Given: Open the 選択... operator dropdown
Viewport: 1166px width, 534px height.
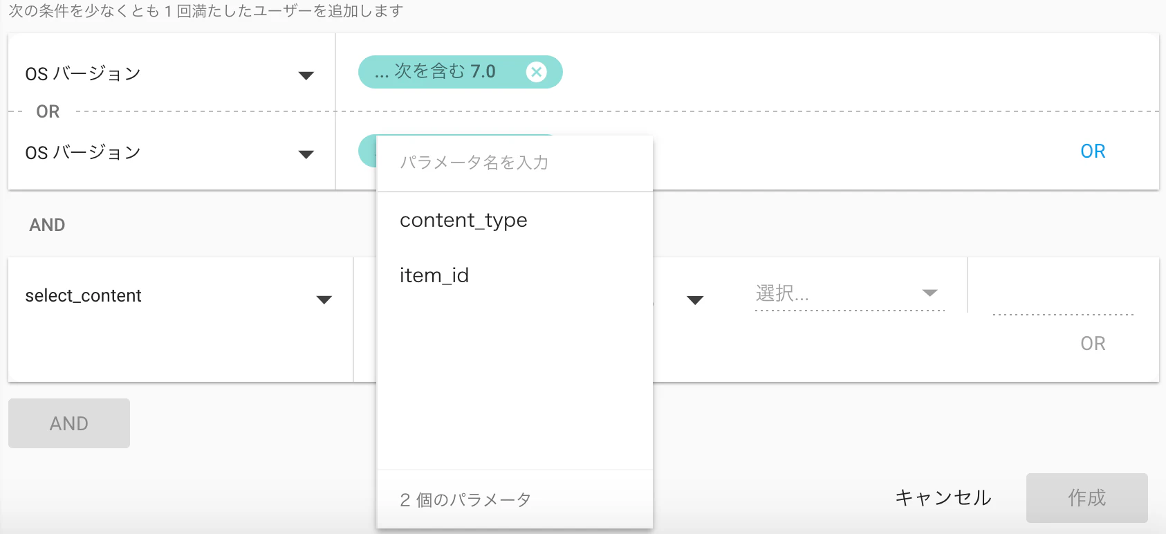Looking at the screenshot, I should pos(850,294).
